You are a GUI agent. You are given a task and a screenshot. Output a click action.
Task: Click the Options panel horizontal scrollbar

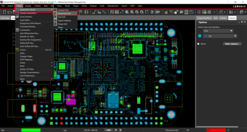click(217, 127)
